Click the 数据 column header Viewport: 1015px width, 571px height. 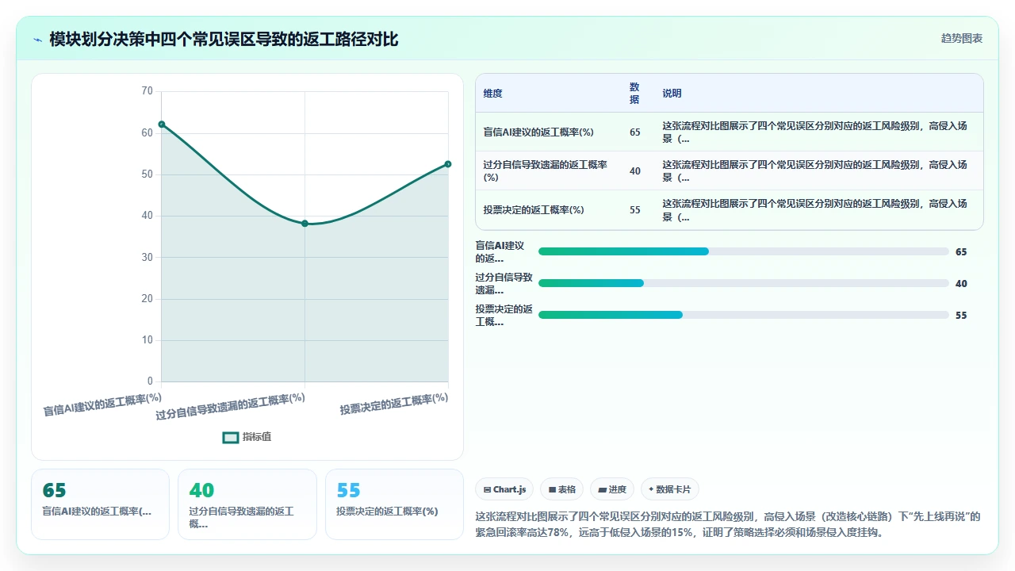[x=634, y=93]
